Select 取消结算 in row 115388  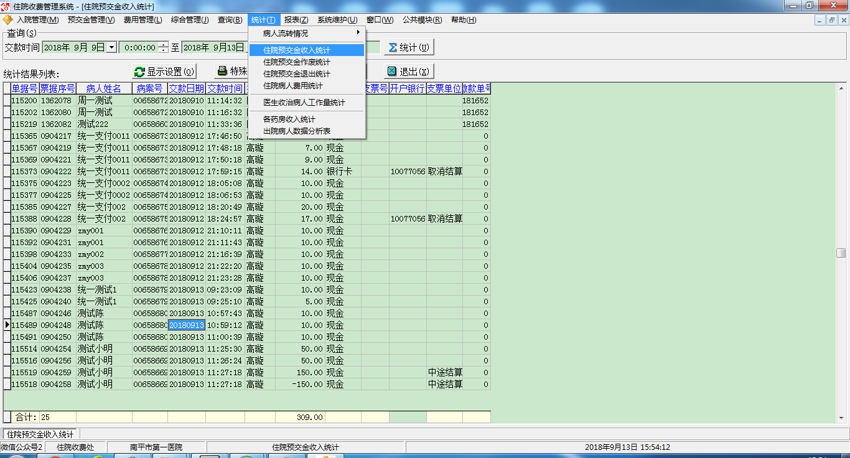444,218
